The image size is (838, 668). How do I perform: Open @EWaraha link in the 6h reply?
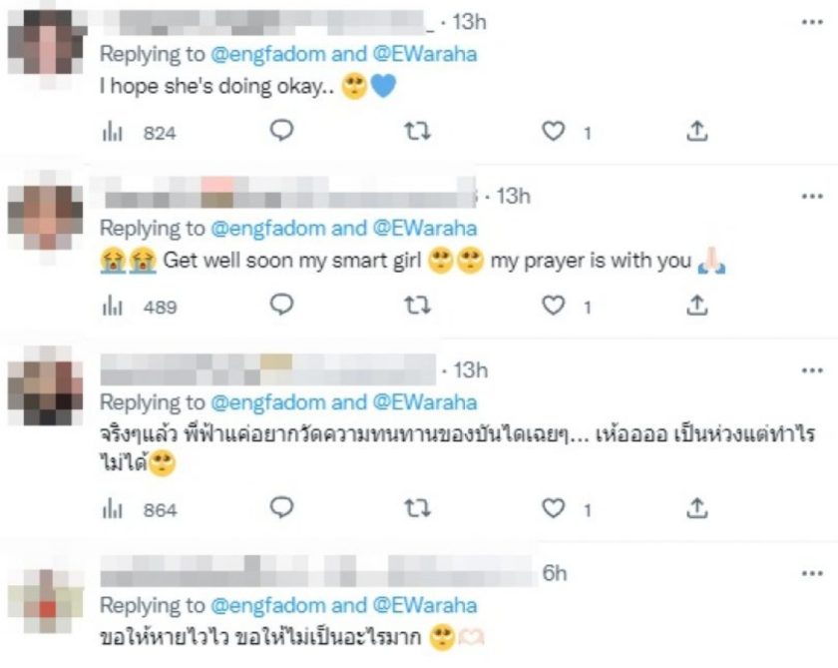[424, 605]
